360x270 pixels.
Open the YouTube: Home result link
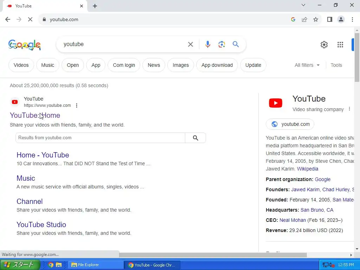[x=35, y=115]
